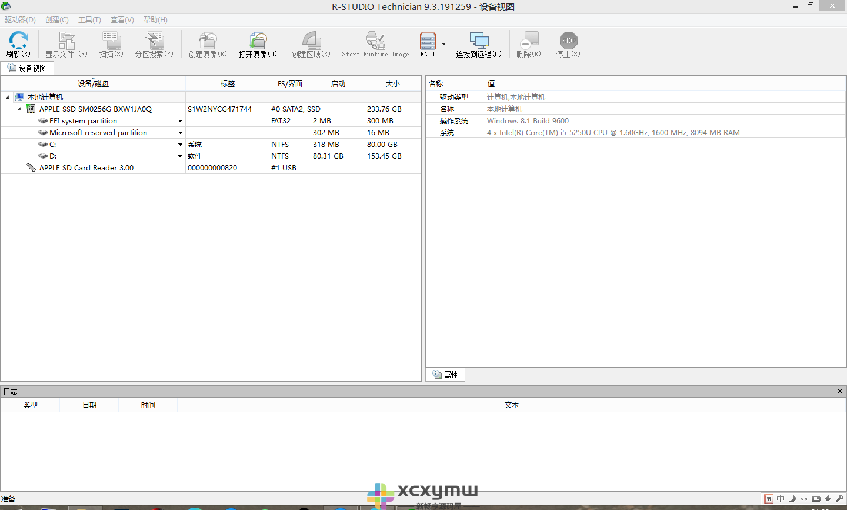Screen dimensions: 847x510
Task: Select the Properties (属性) tab
Action: click(445, 375)
